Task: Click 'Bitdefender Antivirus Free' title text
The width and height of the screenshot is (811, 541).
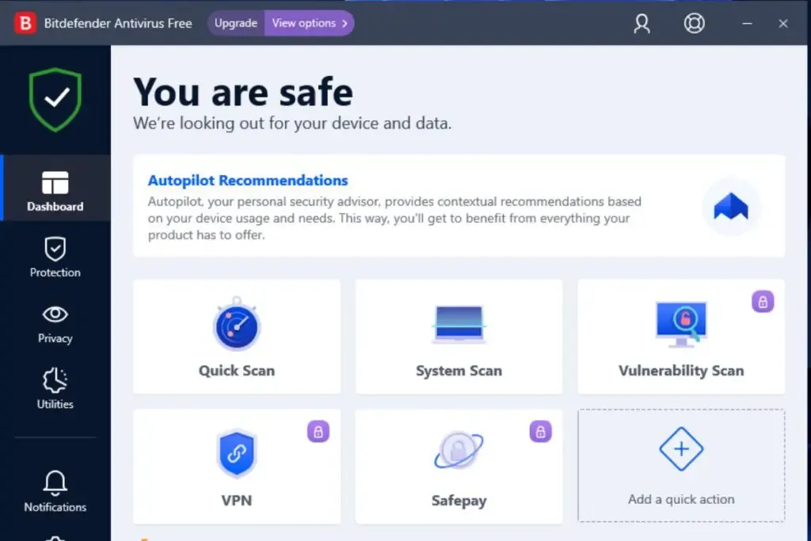Action: coord(118,23)
